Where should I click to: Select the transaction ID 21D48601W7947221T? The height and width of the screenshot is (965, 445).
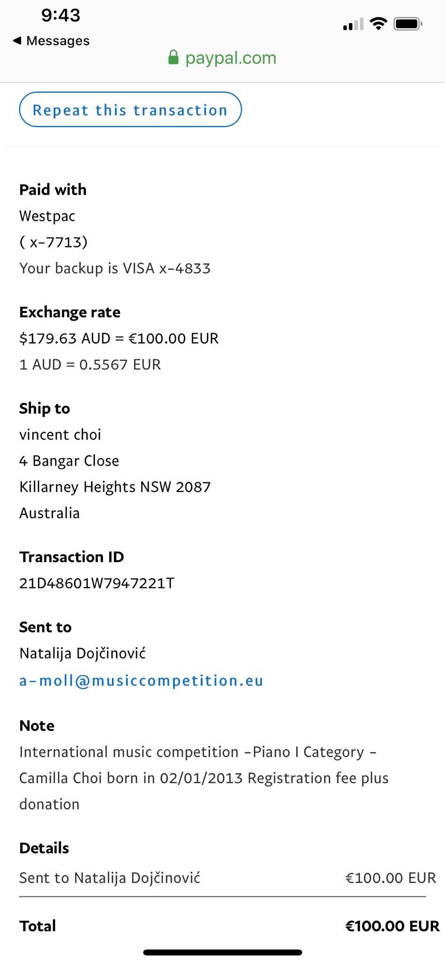96,583
